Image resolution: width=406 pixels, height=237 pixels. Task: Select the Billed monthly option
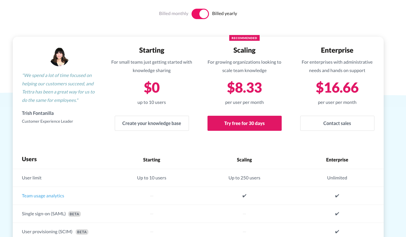click(174, 14)
